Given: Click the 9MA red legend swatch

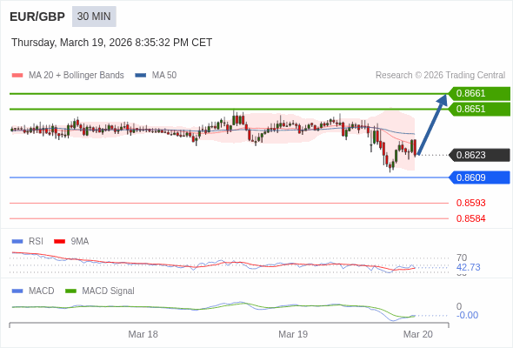Looking at the screenshot, I should coord(59,242).
